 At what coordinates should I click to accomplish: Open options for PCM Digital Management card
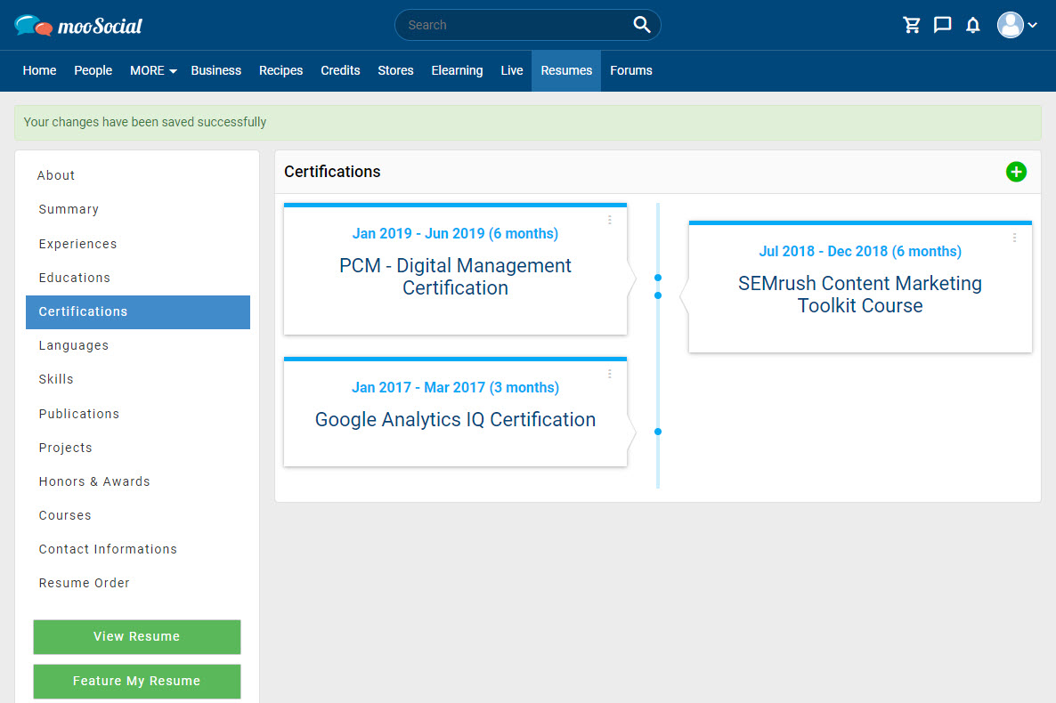[x=610, y=220]
